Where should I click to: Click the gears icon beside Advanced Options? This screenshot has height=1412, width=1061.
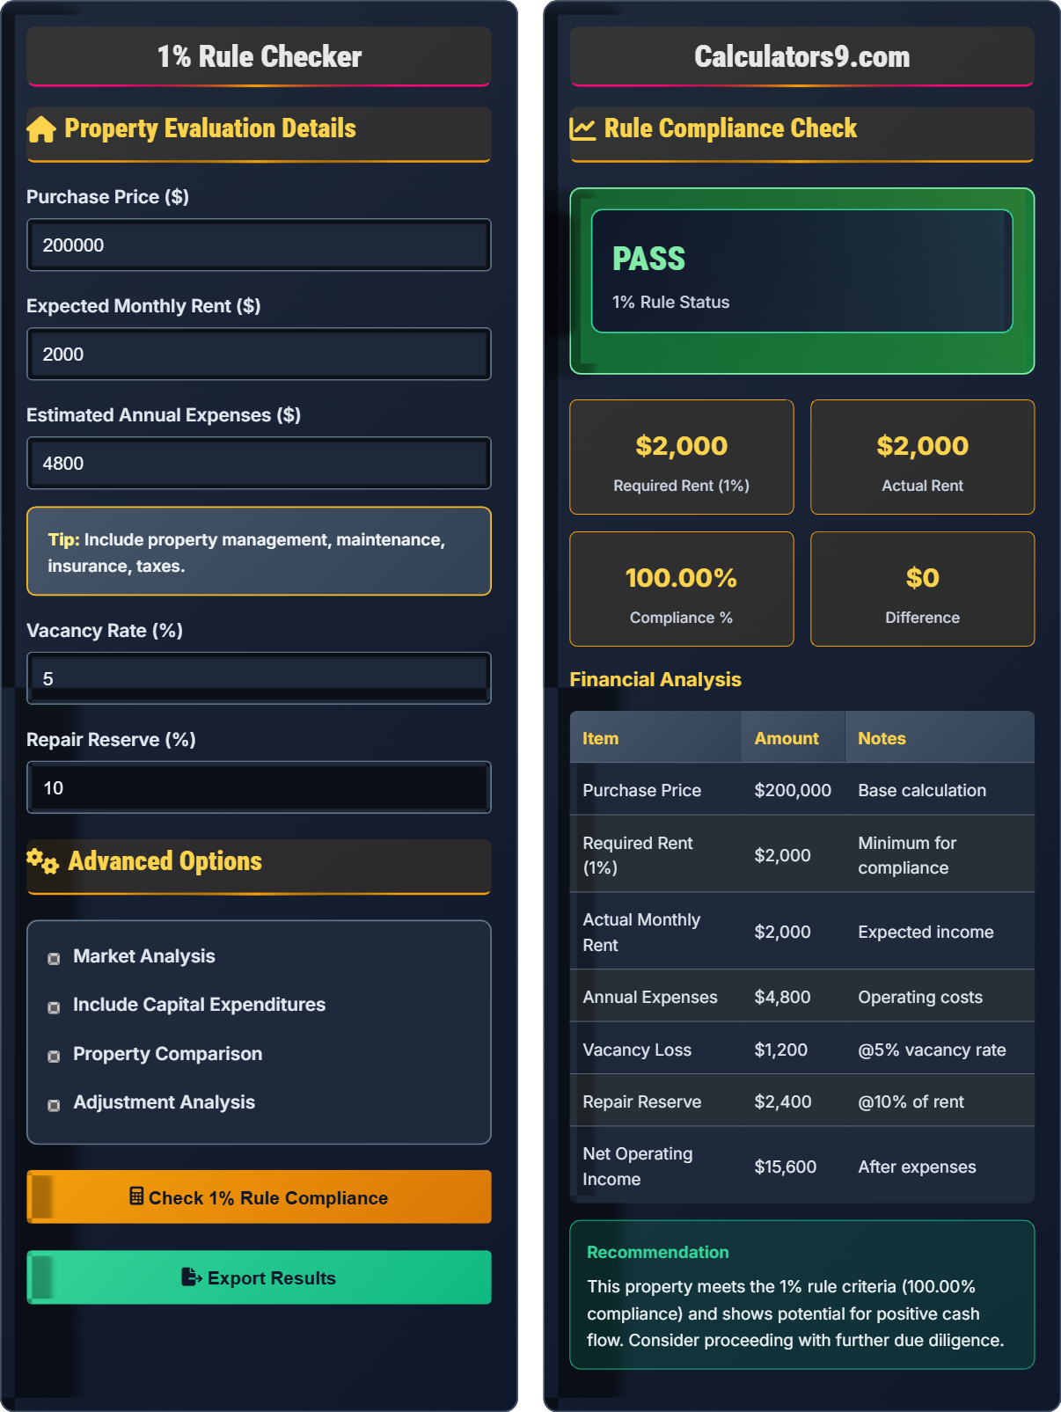(x=42, y=861)
